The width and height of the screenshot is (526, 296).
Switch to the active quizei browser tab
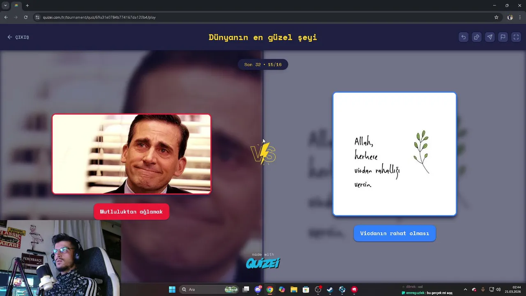(16, 5)
